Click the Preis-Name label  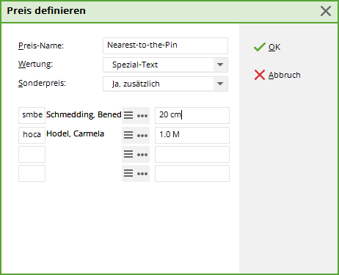(41, 45)
